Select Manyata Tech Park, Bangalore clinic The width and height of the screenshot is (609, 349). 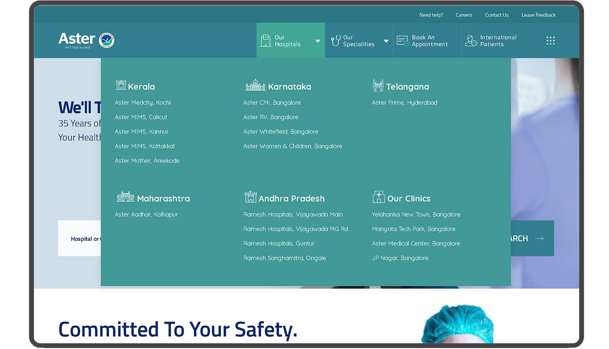point(413,229)
